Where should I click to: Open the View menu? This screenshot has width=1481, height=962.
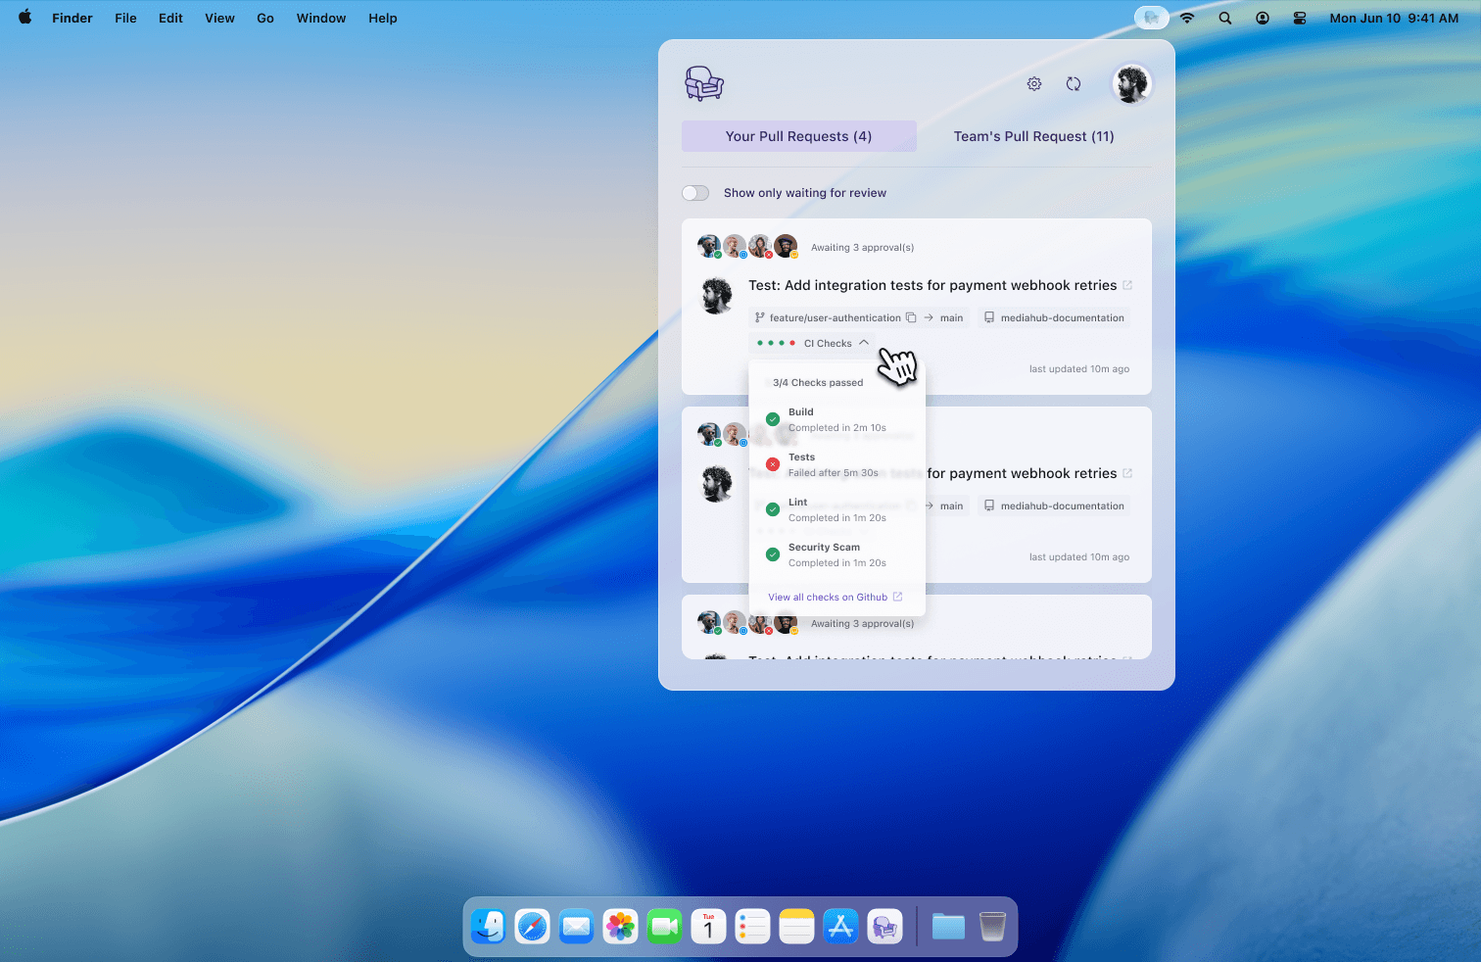click(219, 18)
